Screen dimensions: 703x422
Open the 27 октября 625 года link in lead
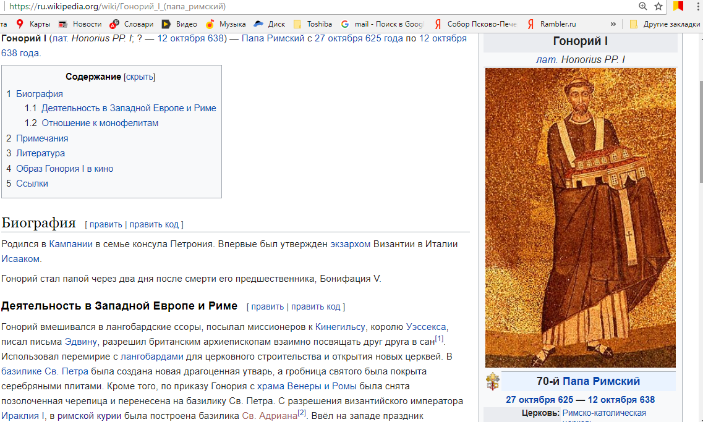coord(359,38)
